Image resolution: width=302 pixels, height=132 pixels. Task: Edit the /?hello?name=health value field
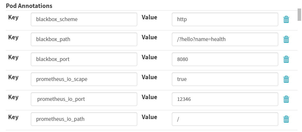(x=225, y=39)
